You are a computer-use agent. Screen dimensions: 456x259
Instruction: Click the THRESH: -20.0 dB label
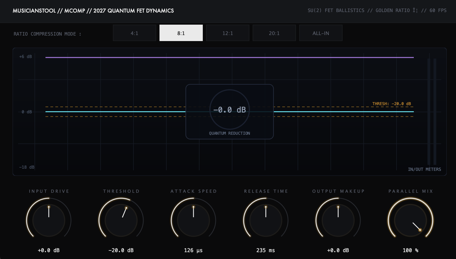pos(392,104)
